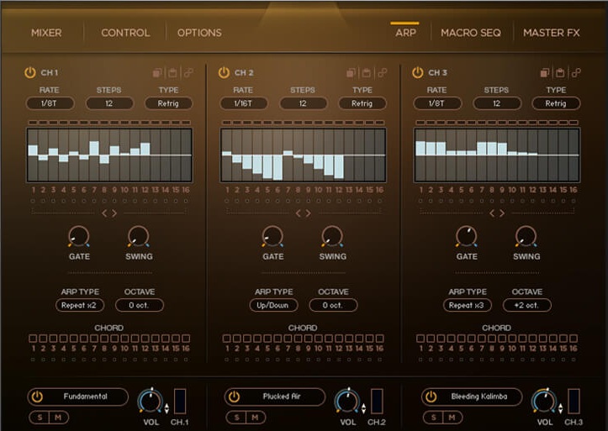Toggle the CH 3 arpeggiator power icon
Viewport: 608px width, 431px height.
418,73
